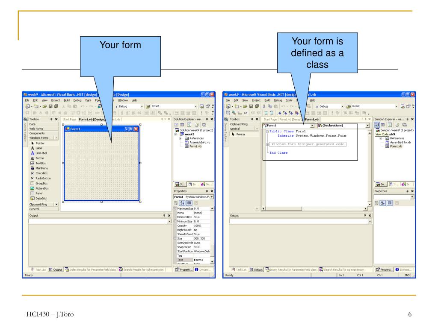Toggle the Toolbox auto-hide pin in design-view window
The height and width of the screenshot is (328, 438).
51,119
